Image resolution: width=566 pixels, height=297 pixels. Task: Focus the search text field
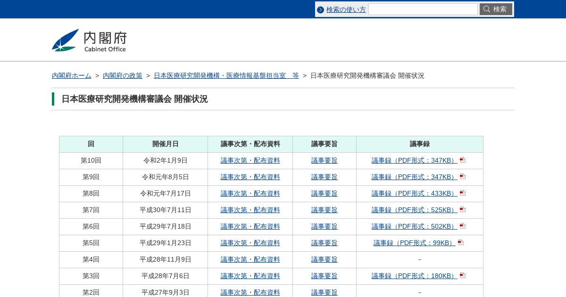point(423,9)
